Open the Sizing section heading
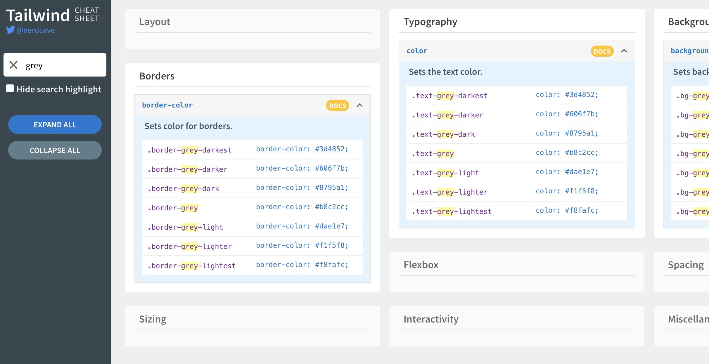 click(153, 319)
